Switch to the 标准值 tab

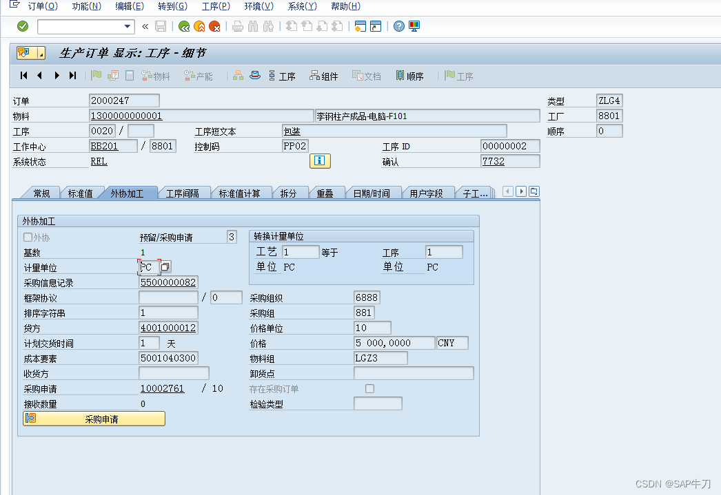point(81,193)
